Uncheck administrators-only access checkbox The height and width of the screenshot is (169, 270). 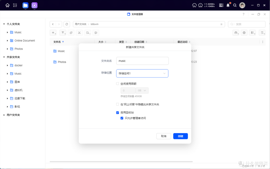[x=122, y=118]
